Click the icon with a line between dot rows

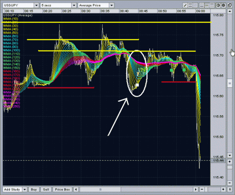(x=207, y=5)
